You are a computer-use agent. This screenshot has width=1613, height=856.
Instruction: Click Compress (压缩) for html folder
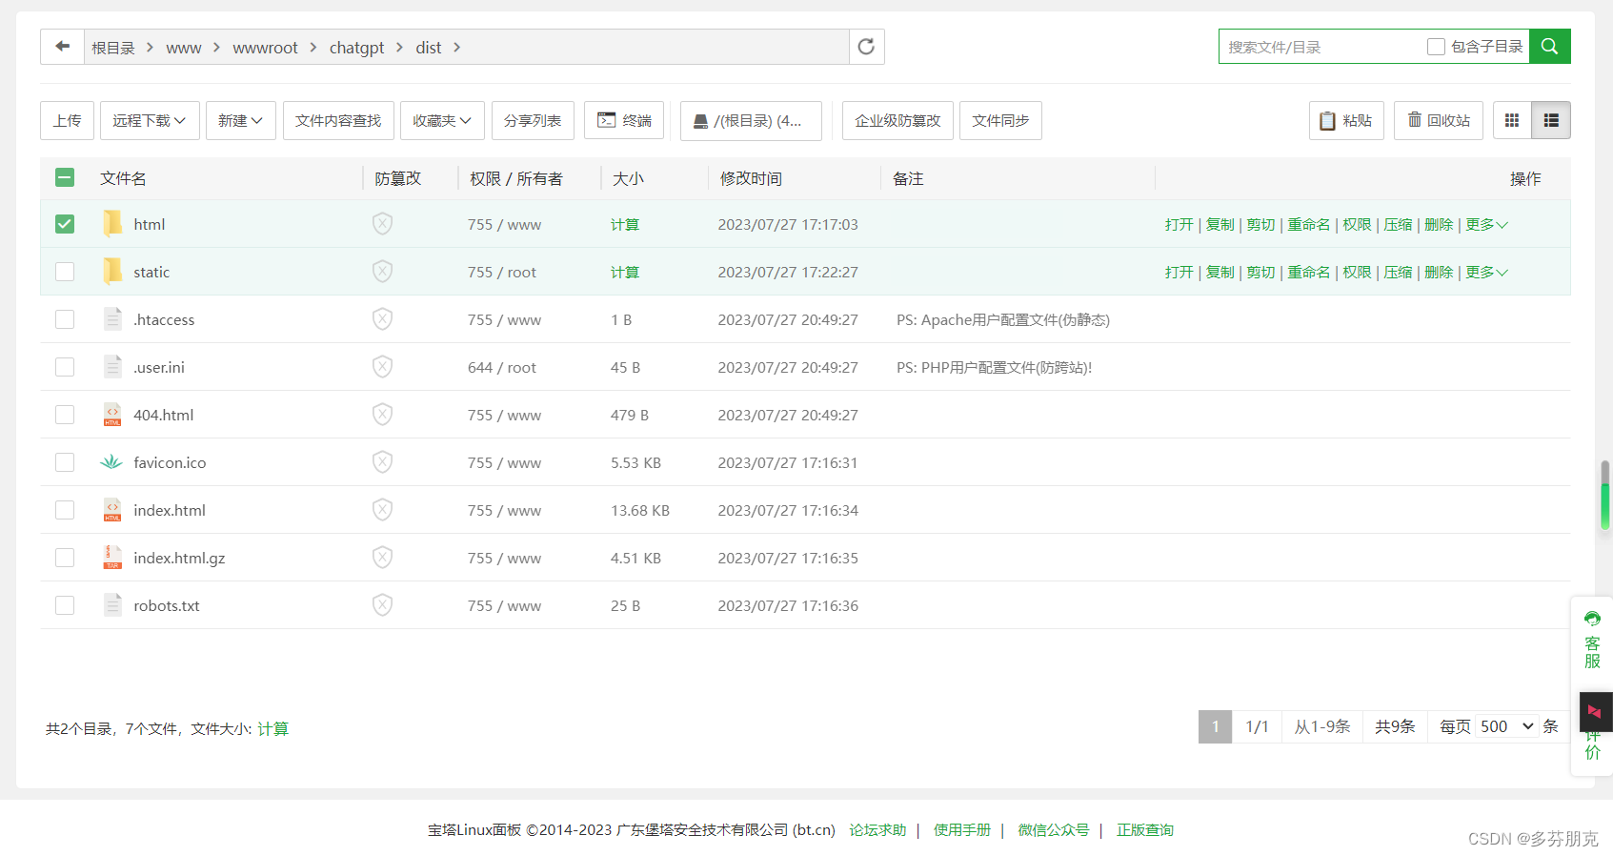coord(1398,224)
